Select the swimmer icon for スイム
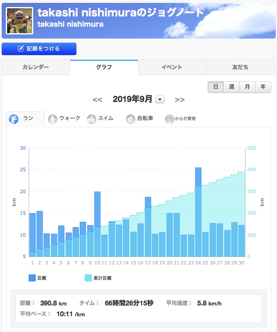The width and height of the screenshot is (277, 332). (x=91, y=119)
